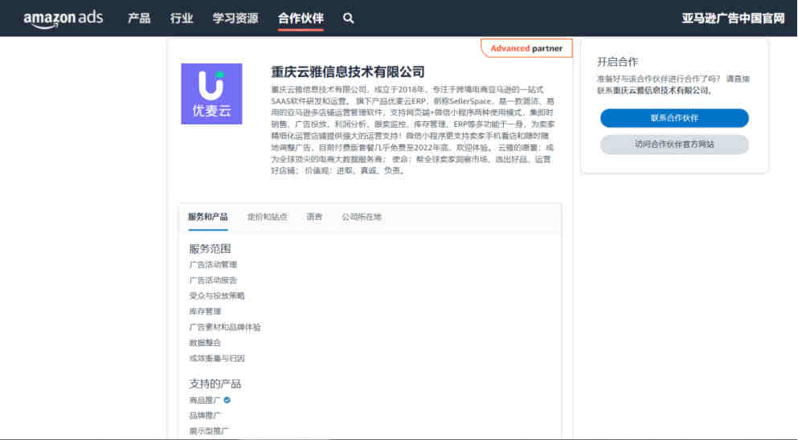This screenshot has height=440, width=798.
Task: Switch to the 服务和产品 tab
Action: (x=207, y=218)
